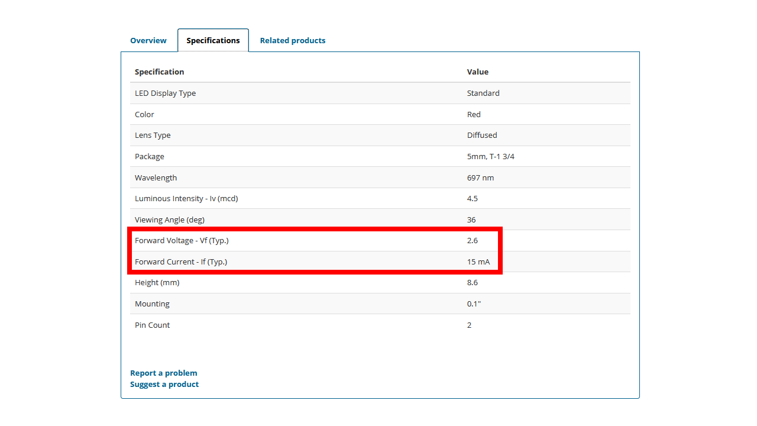The width and height of the screenshot is (757, 426).
Task: Click the Package specification label
Action: [149, 156]
